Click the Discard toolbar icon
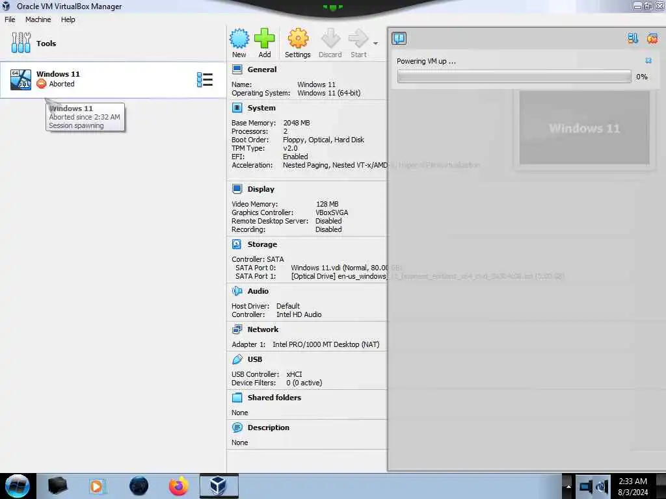 tap(330, 38)
